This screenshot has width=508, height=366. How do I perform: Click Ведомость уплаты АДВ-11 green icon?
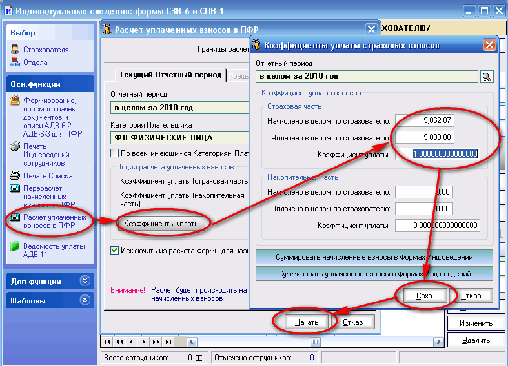click(x=15, y=246)
